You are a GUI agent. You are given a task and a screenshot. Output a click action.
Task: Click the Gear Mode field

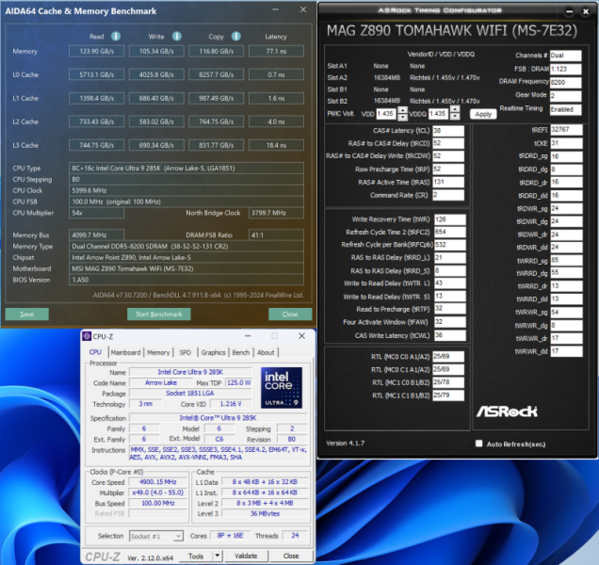(x=566, y=95)
